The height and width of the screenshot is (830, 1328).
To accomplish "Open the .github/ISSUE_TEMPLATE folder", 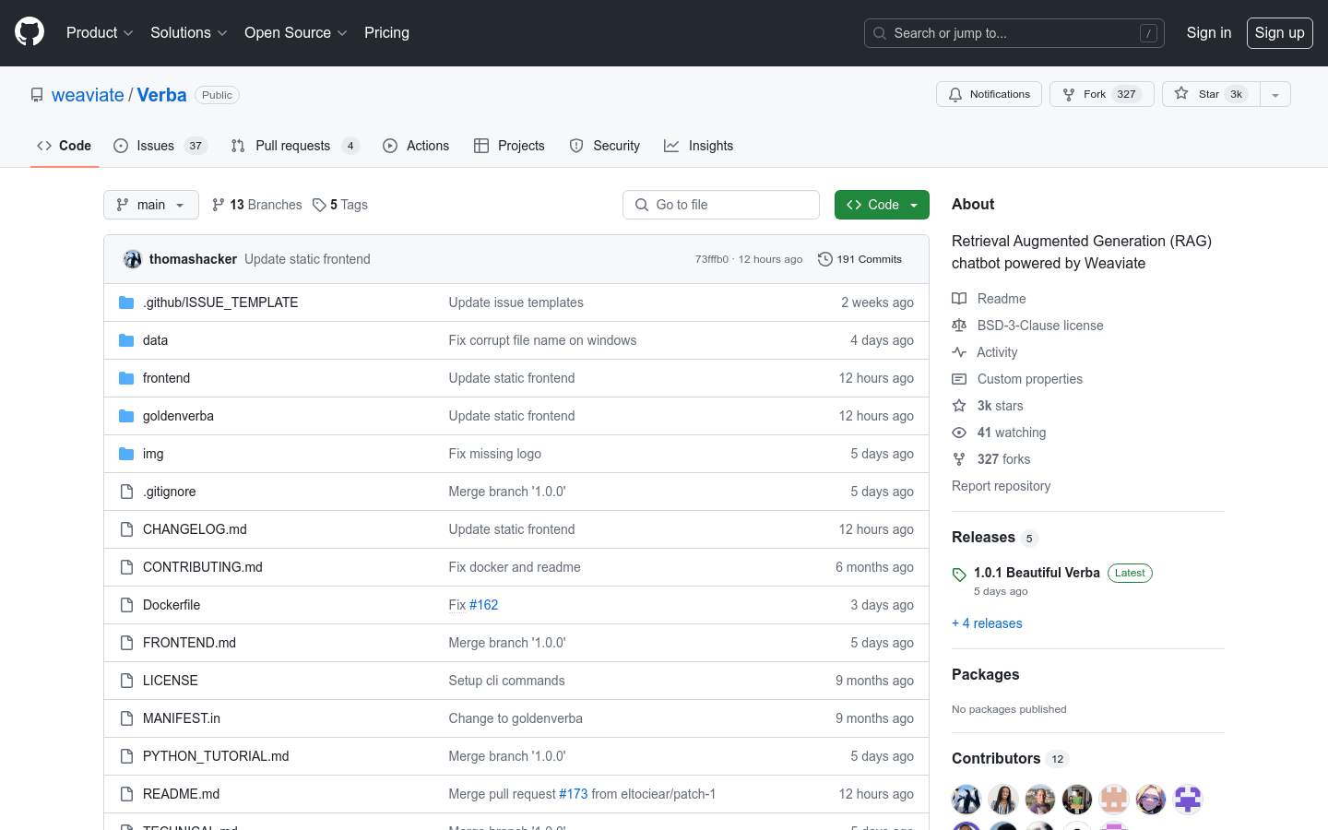I will click(220, 302).
